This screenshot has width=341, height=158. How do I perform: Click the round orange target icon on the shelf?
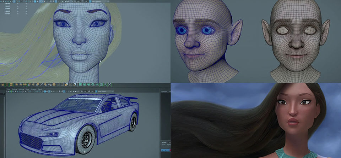pos(54,84)
